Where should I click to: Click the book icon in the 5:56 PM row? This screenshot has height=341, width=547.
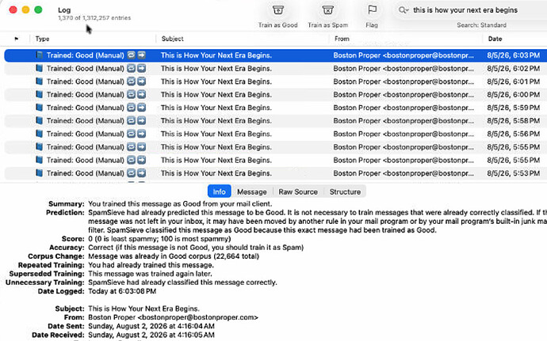tap(40, 134)
